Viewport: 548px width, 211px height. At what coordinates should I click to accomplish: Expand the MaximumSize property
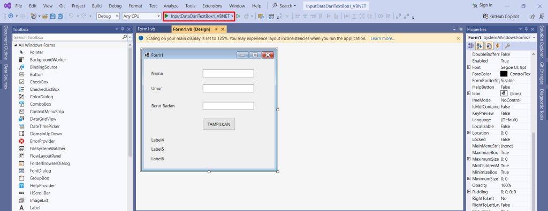[469, 159]
